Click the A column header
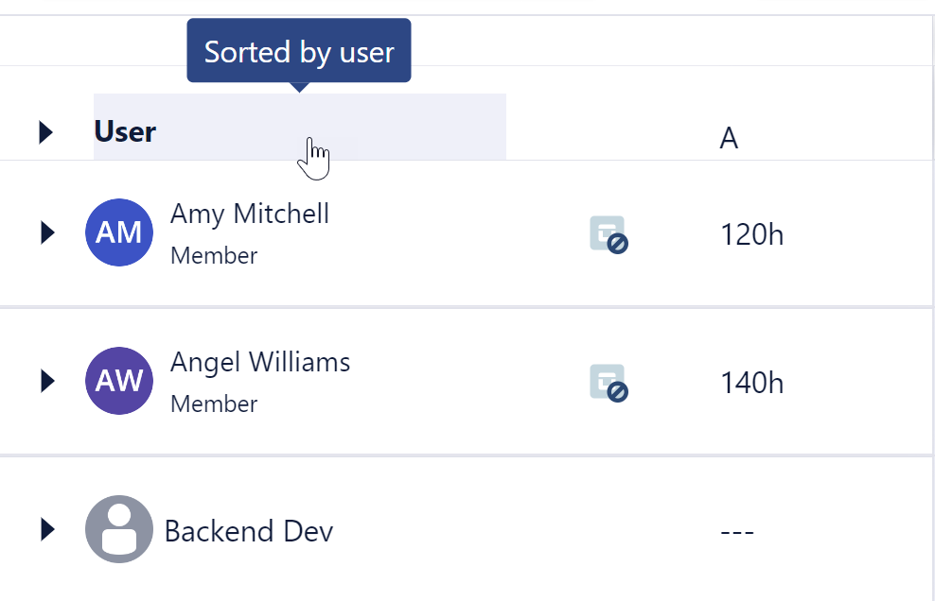The width and height of the screenshot is (935, 601). (728, 138)
